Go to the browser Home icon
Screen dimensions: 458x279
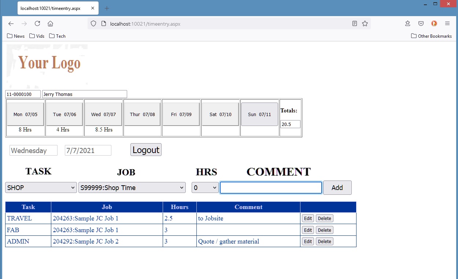[51, 23]
